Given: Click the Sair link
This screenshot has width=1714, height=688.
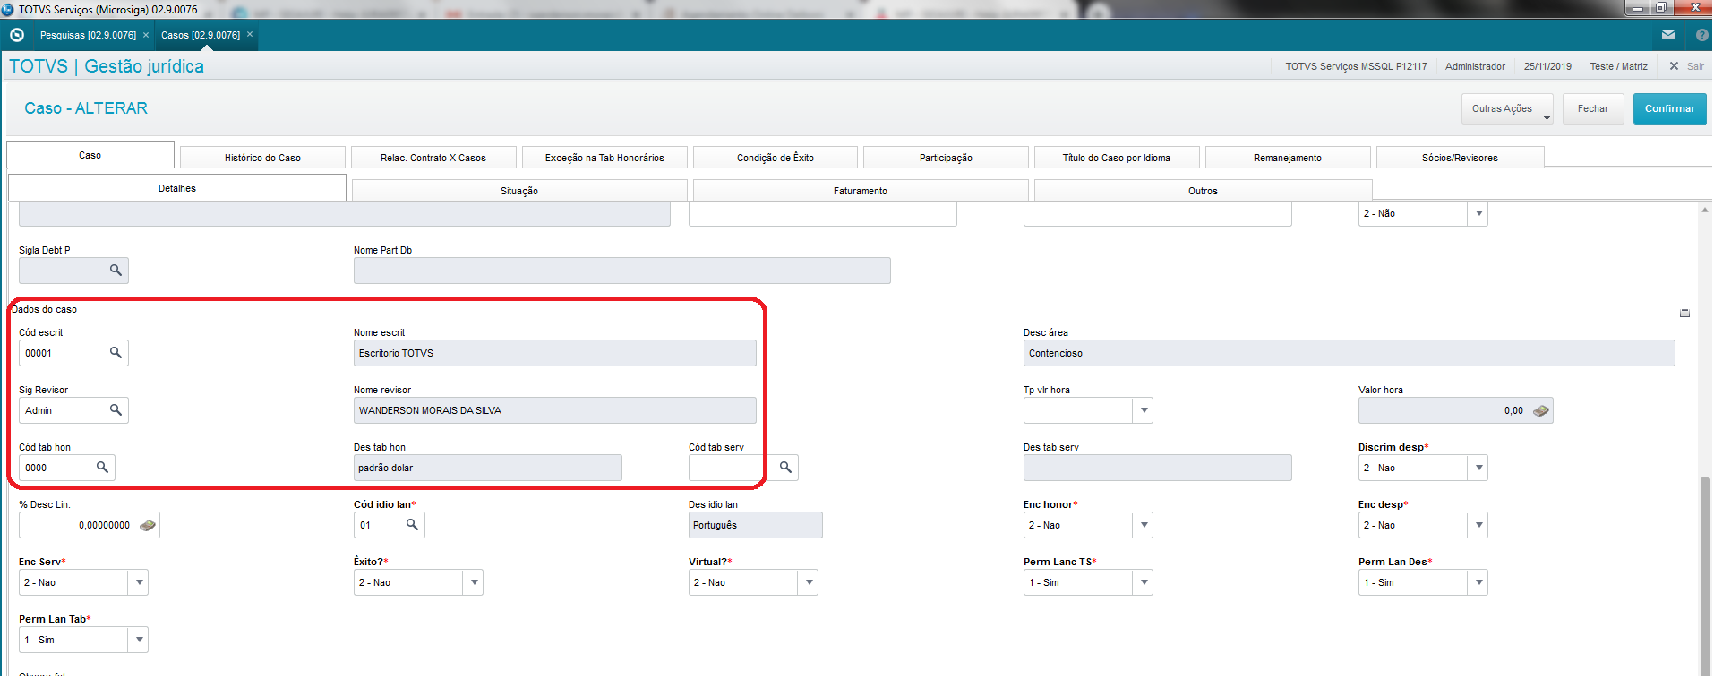Looking at the screenshot, I should pyautogui.click(x=1695, y=66).
